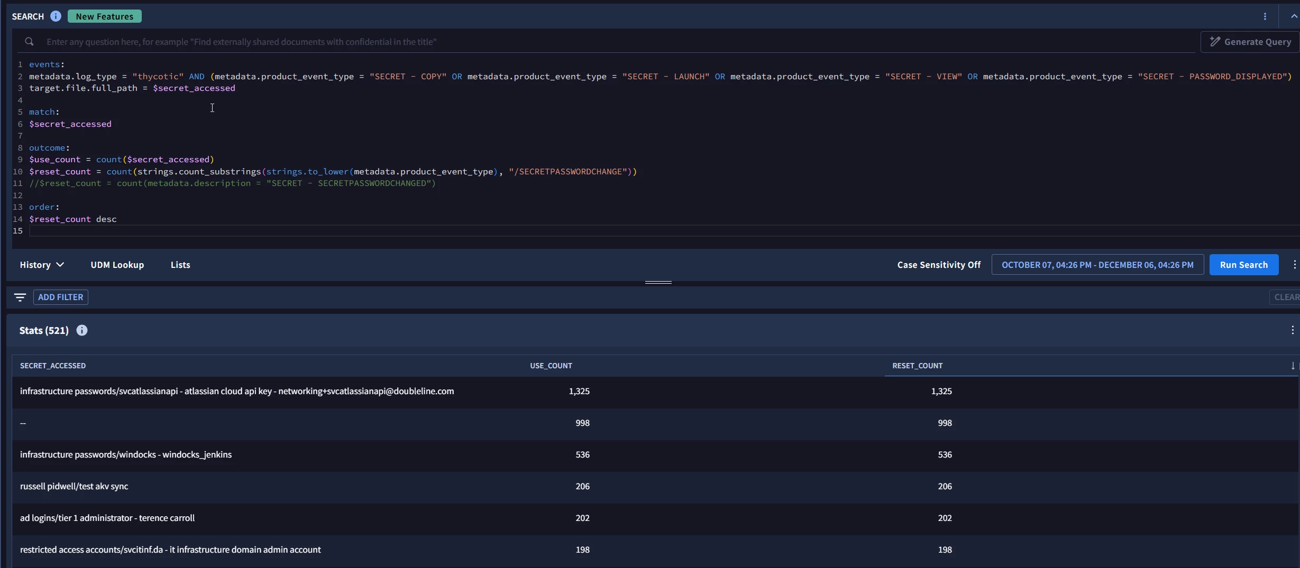Open the Stats panel three-dot menu
The height and width of the screenshot is (568, 1300).
tap(1293, 330)
